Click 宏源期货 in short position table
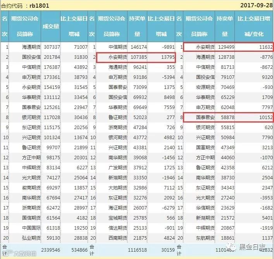 click(205, 87)
